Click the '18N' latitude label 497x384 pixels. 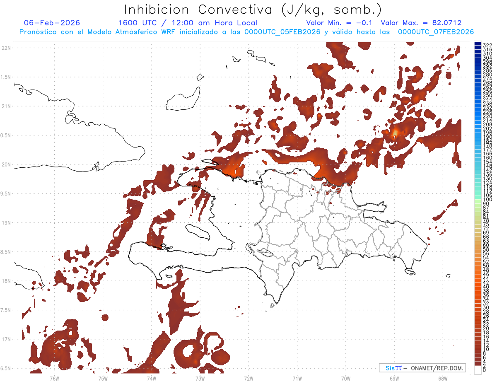[x=6, y=281]
